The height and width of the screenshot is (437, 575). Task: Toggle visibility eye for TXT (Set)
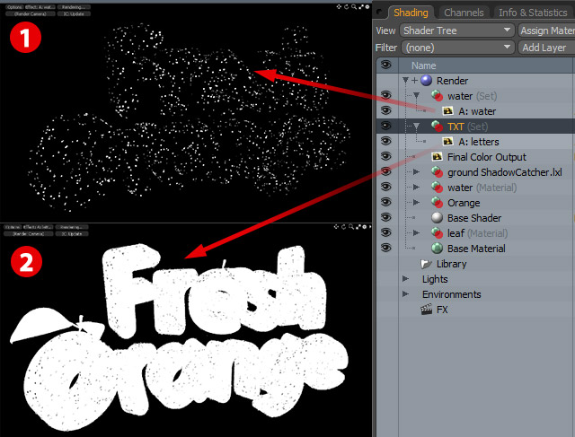[x=385, y=126]
